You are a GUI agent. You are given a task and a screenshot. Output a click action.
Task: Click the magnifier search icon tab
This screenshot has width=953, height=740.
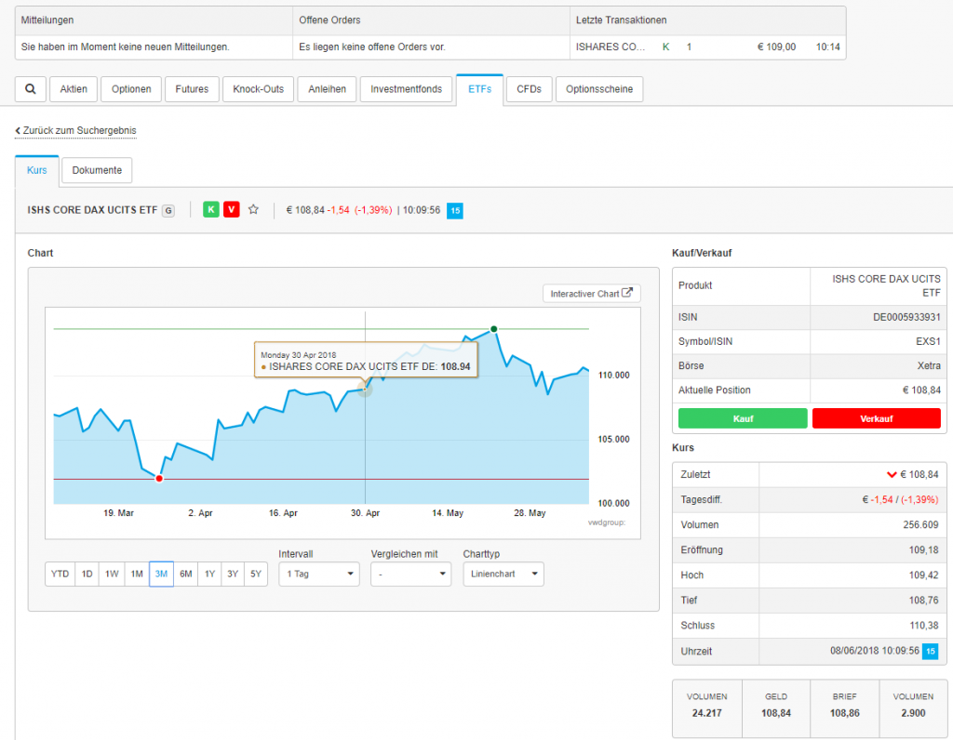(x=31, y=89)
